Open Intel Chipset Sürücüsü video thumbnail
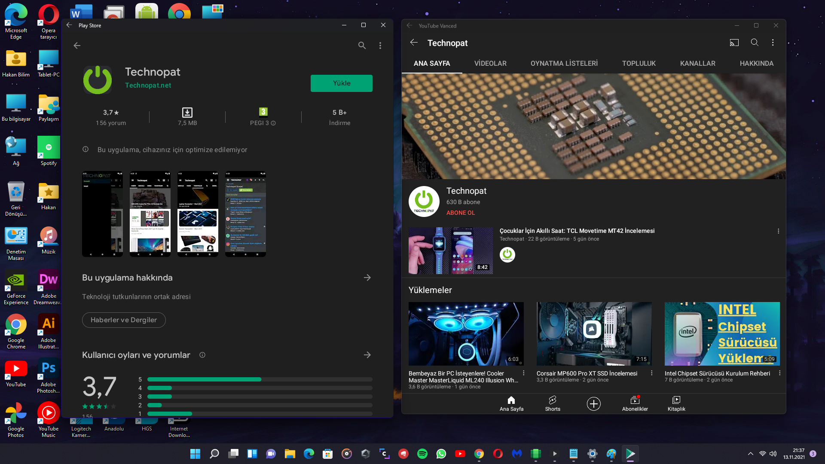 (722, 333)
